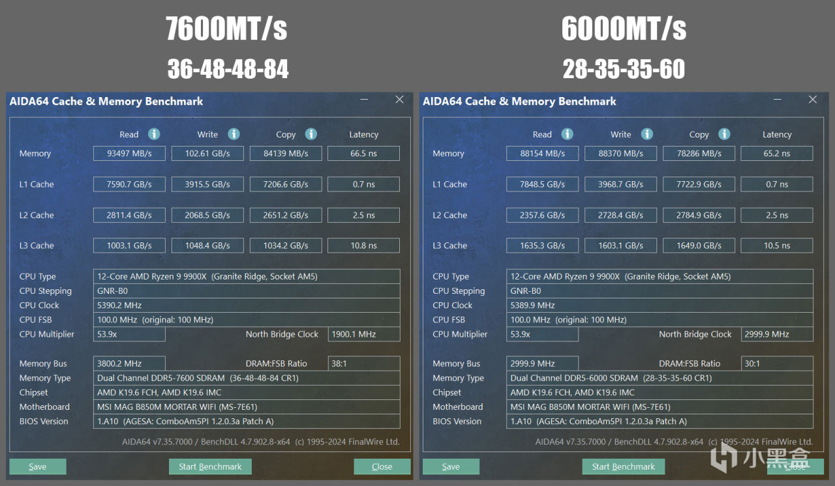Start Benchmark in the DDR5-7600 window
This screenshot has height=486, width=835.
[x=210, y=466]
